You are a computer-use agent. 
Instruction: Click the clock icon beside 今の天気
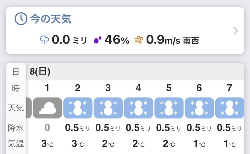pos(22,19)
